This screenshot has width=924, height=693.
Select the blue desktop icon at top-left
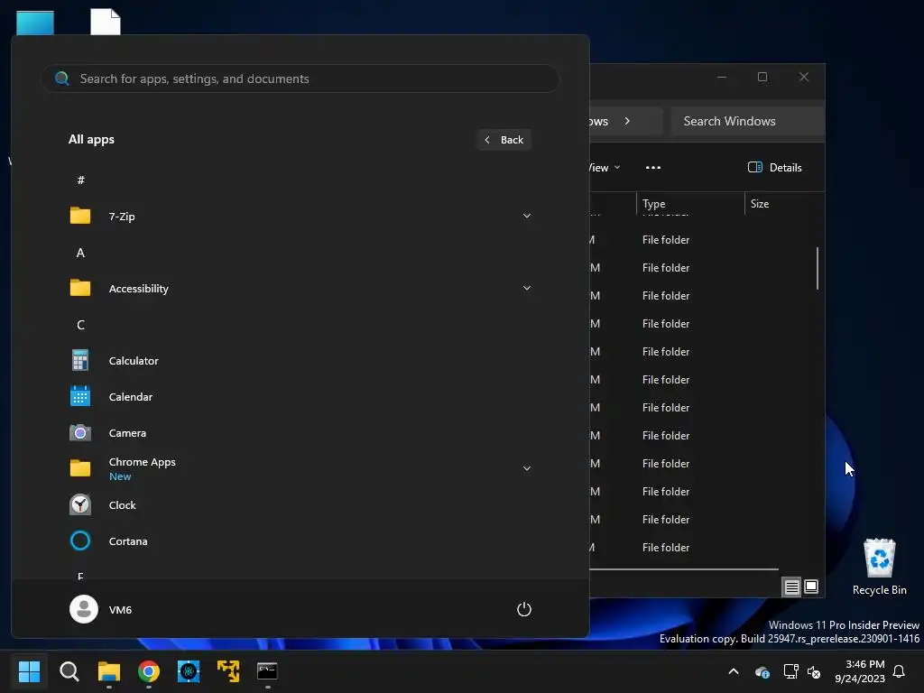pyautogui.click(x=35, y=23)
